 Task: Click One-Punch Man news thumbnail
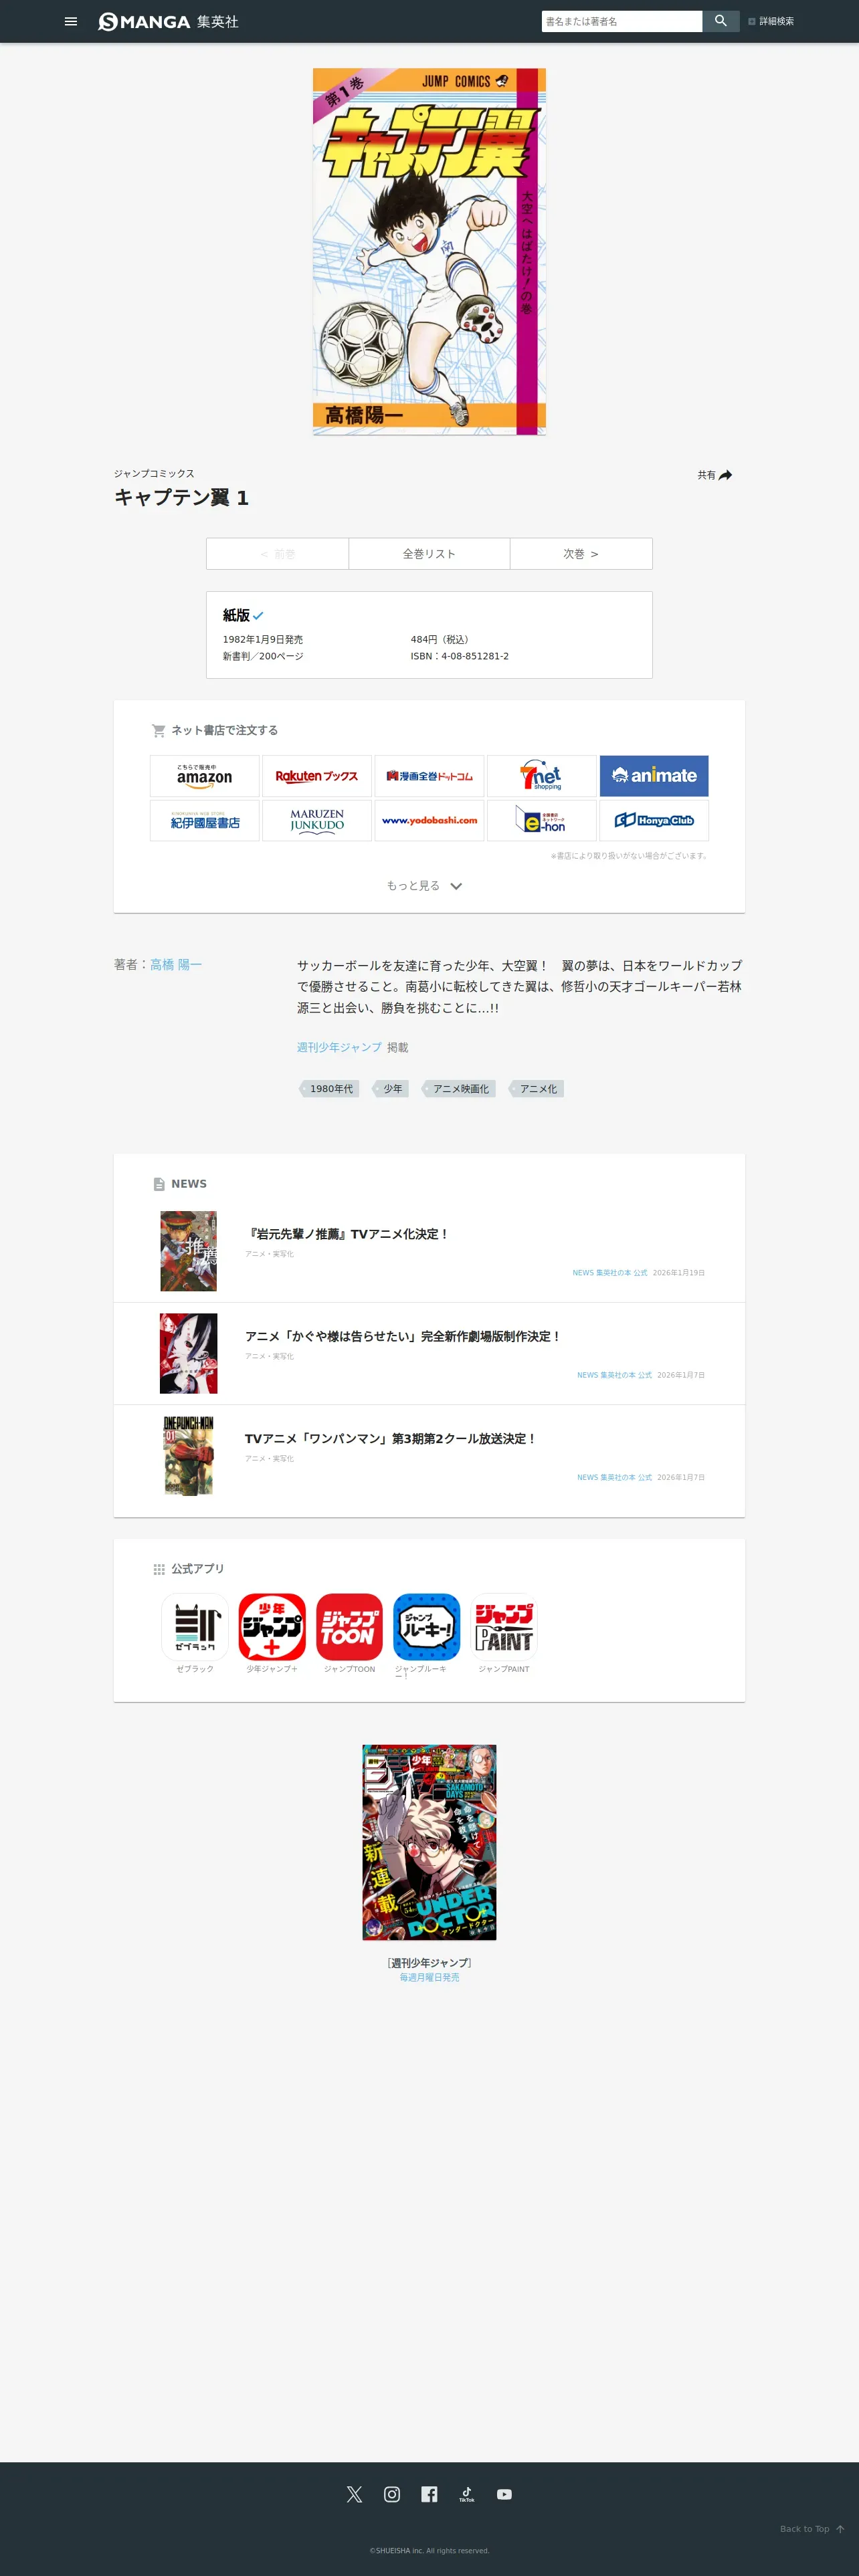tap(188, 1455)
